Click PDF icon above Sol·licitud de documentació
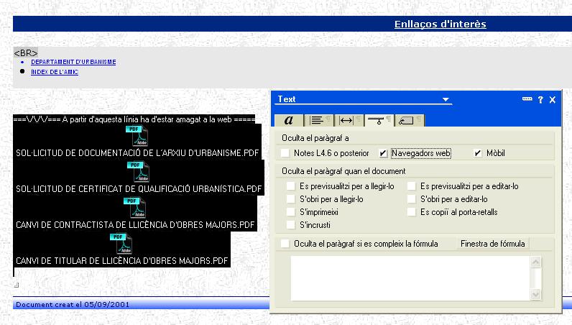Screen dimensions: 572x325 pos(137,136)
